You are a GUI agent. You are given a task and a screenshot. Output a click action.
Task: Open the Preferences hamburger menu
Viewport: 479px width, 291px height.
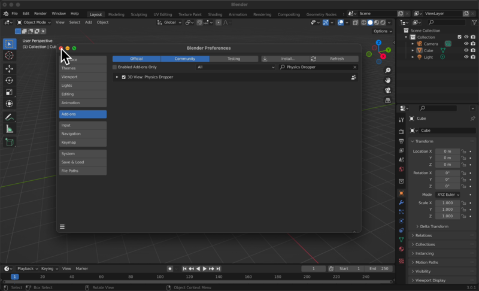point(62,226)
